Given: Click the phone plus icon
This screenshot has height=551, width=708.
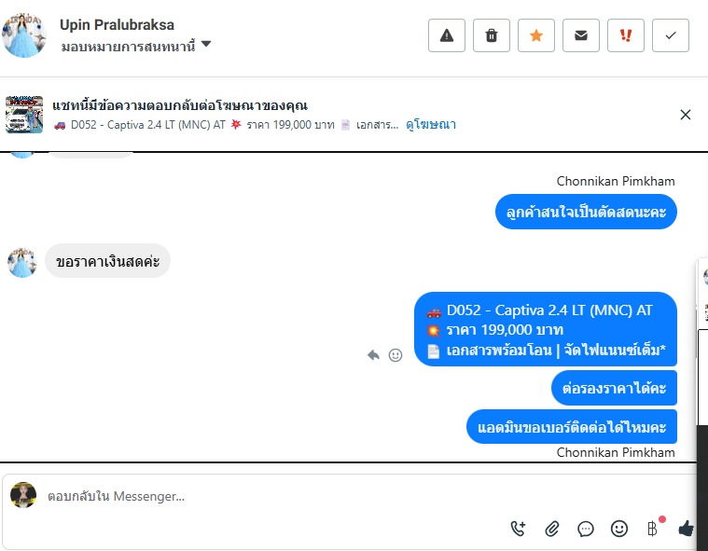Looking at the screenshot, I should 518,529.
